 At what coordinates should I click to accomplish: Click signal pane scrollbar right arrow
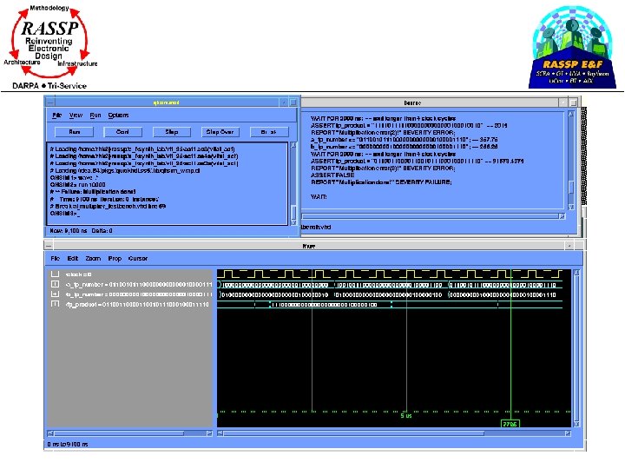[x=209, y=433]
